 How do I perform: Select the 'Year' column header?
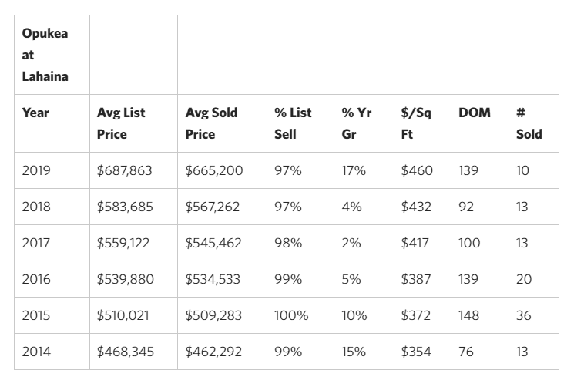[35, 113]
